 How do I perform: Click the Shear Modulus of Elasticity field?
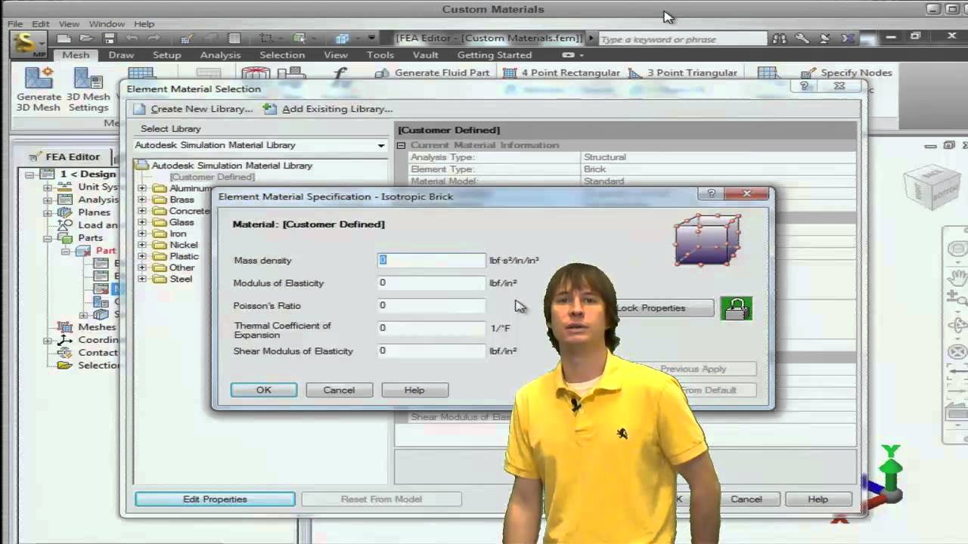(x=431, y=351)
